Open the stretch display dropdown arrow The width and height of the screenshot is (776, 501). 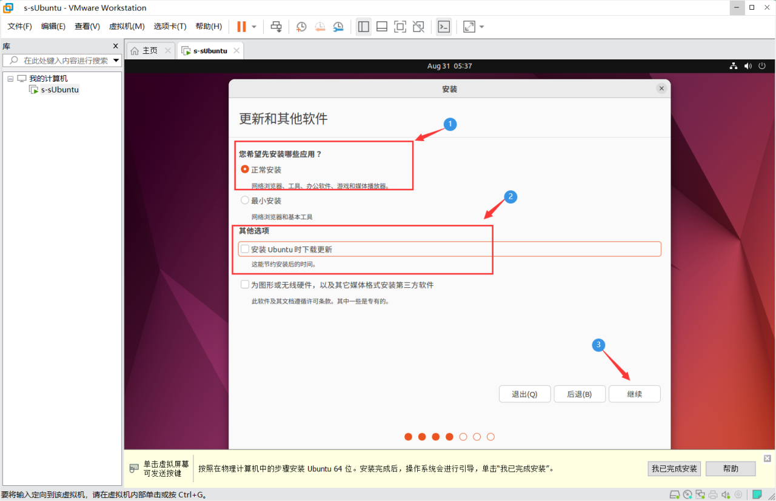pos(482,27)
